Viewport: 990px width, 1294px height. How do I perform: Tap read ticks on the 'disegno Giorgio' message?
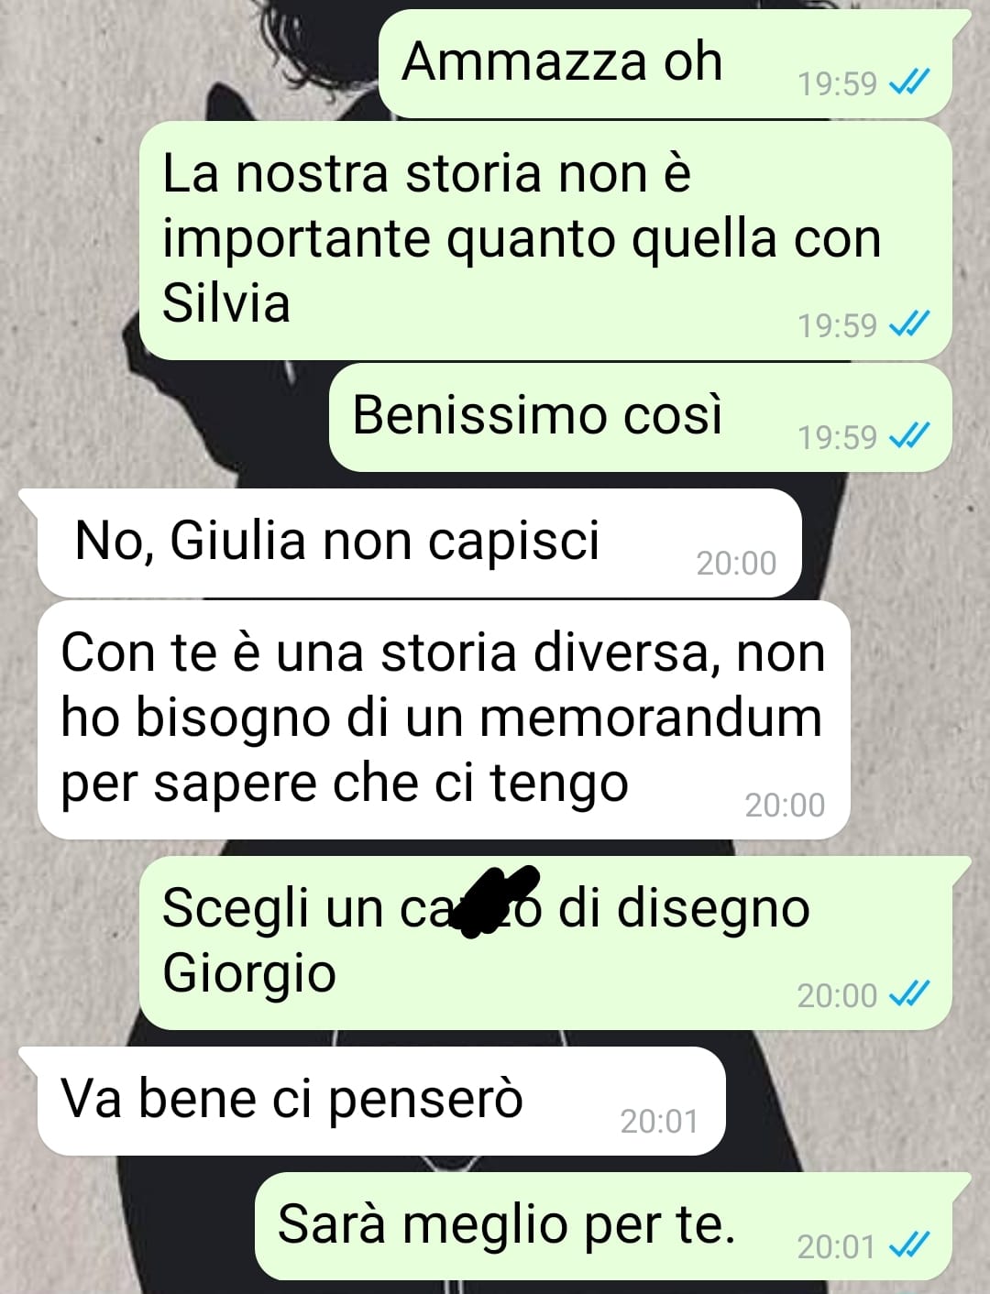pos(910,994)
